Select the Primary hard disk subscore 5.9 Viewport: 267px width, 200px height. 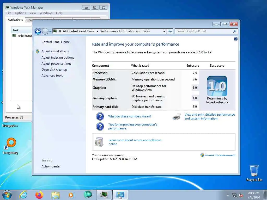point(195,107)
